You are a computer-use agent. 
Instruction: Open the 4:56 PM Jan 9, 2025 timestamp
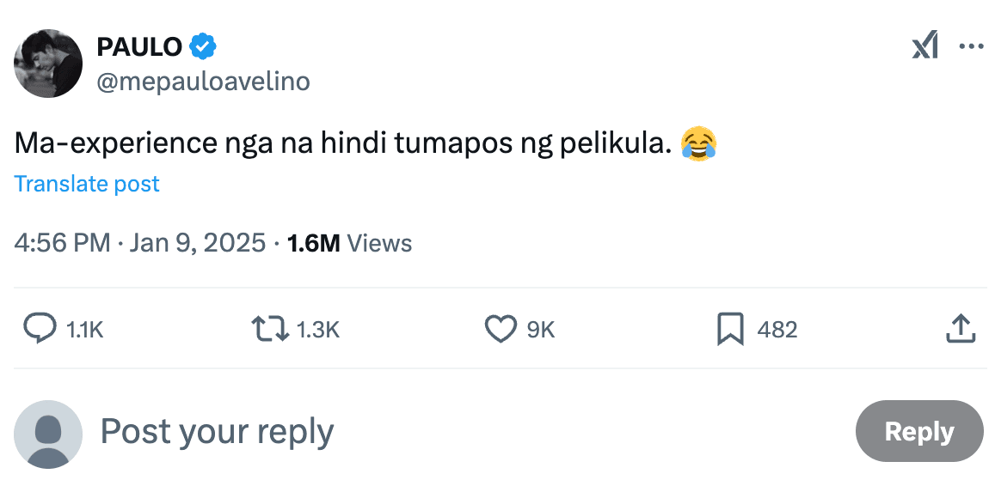pos(140,243)
